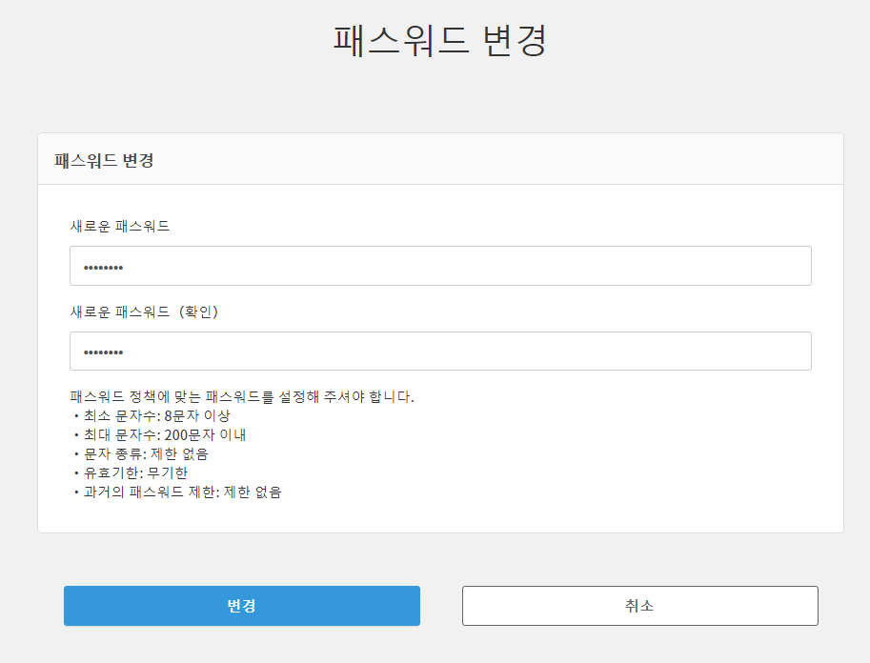Click the 문자 종류 policy line

point(140,453)
